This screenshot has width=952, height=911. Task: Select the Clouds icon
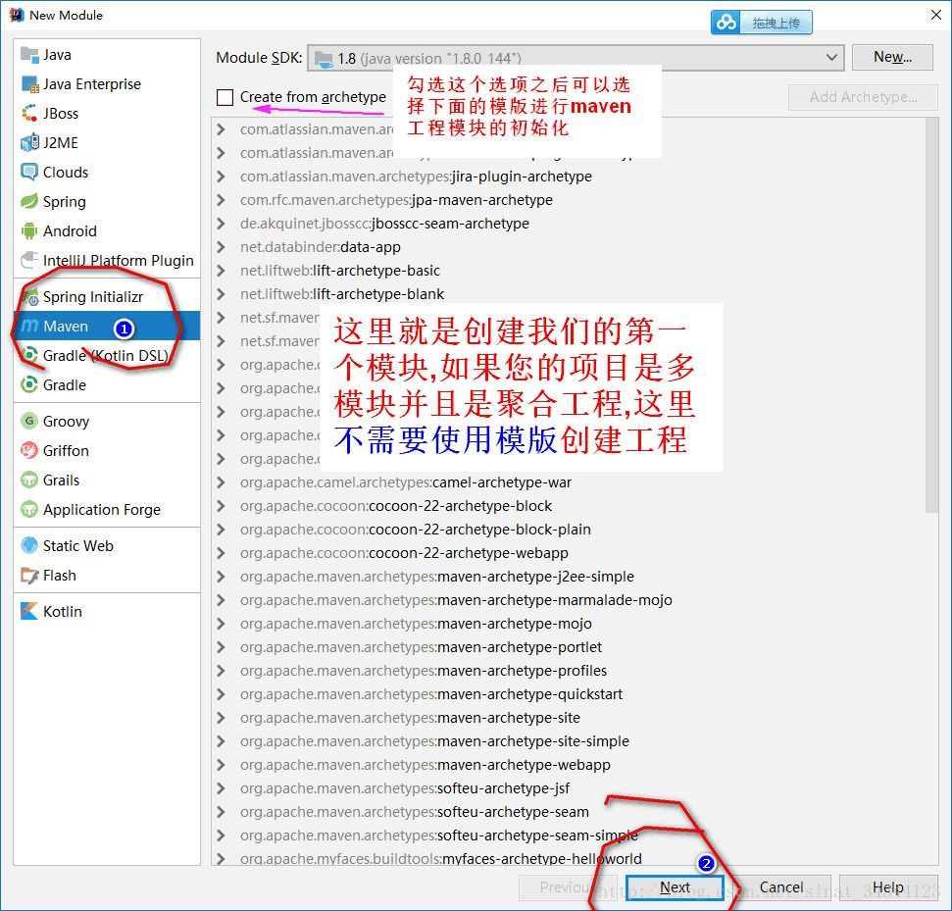(29, 172)
